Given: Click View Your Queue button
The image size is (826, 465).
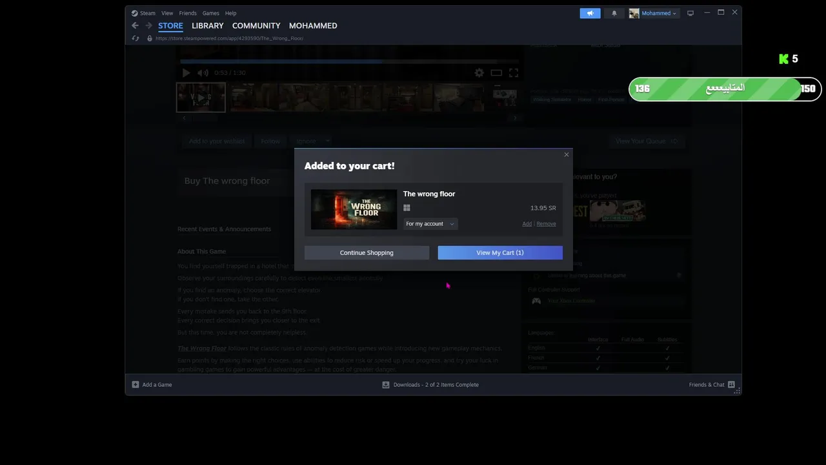Looking at the screenshot, I should (x=646, y=141).
